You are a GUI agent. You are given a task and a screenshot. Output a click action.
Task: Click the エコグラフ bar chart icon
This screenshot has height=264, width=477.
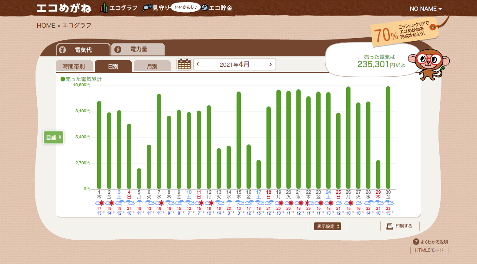[104, 8]
